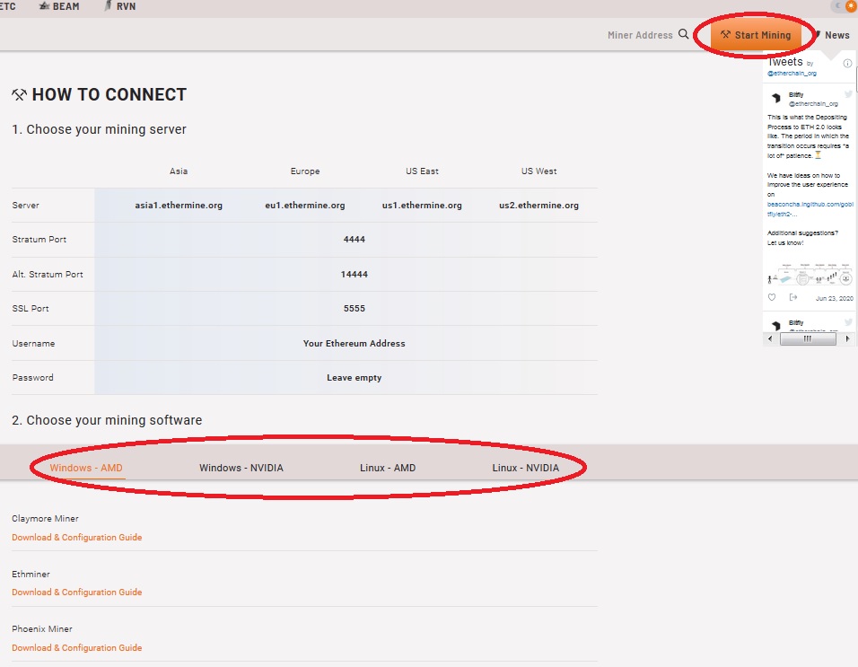
Task: Open the News menu item
Action: click(x=836, y=35)
